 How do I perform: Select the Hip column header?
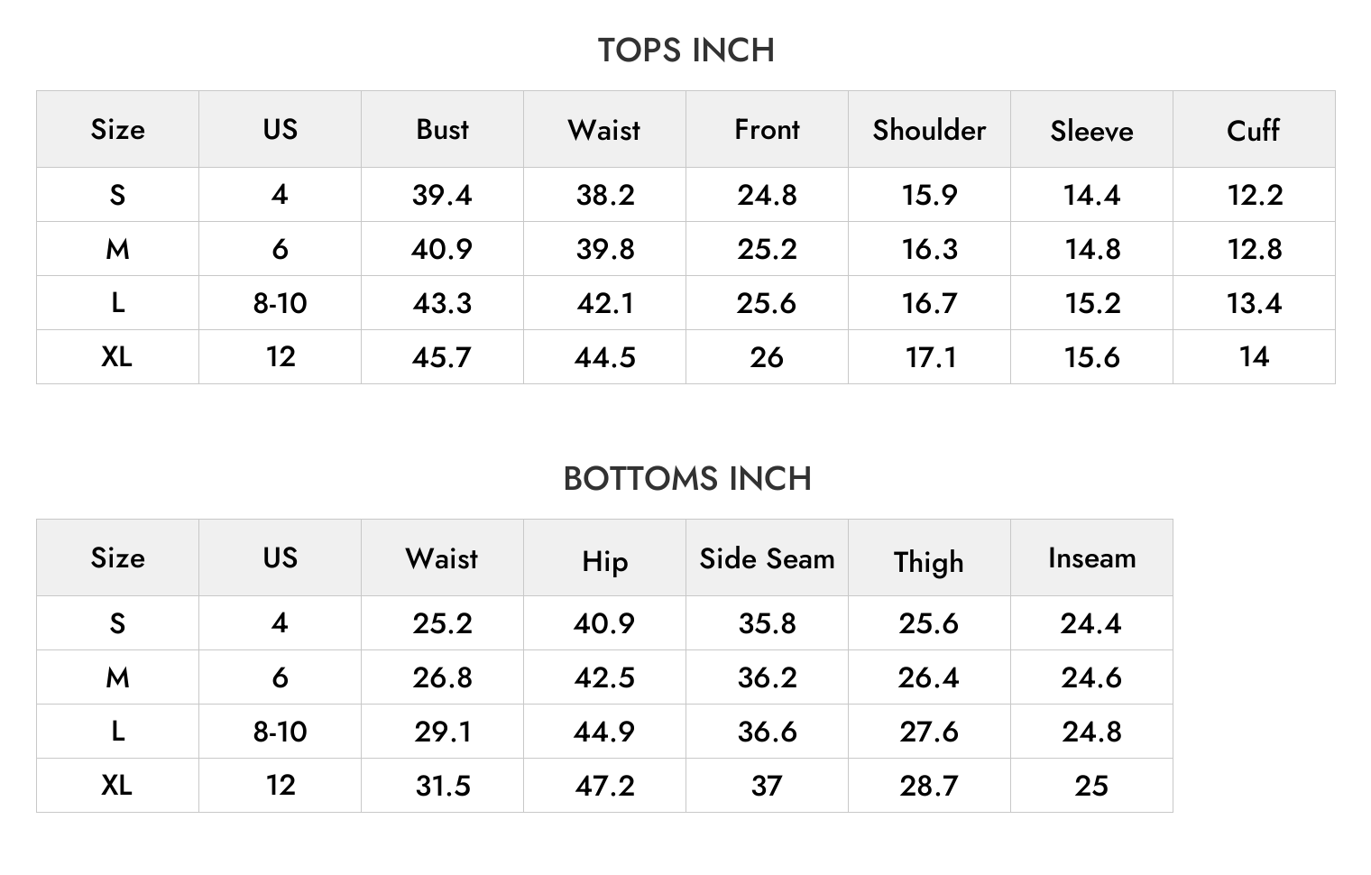604,562
